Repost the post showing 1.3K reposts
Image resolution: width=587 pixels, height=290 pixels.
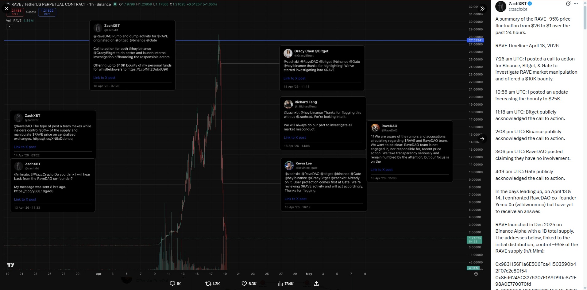click(x=212, y=284)
